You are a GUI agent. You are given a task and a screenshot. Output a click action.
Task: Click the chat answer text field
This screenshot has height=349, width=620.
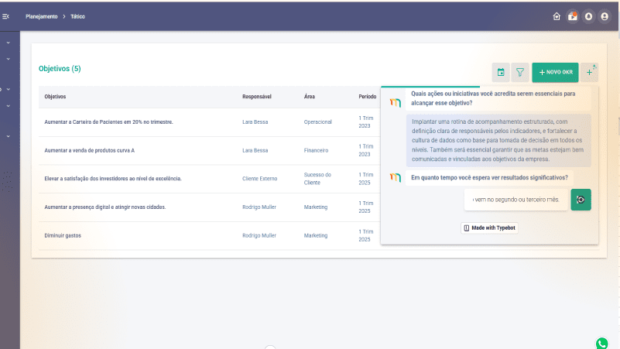click(515, 200)
